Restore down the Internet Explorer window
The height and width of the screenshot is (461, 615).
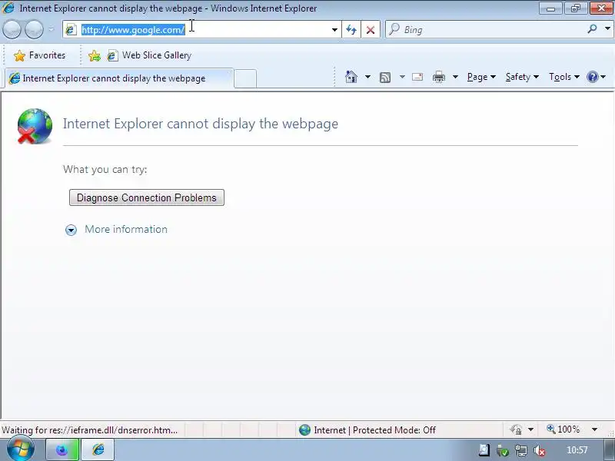tap(575, 8)
